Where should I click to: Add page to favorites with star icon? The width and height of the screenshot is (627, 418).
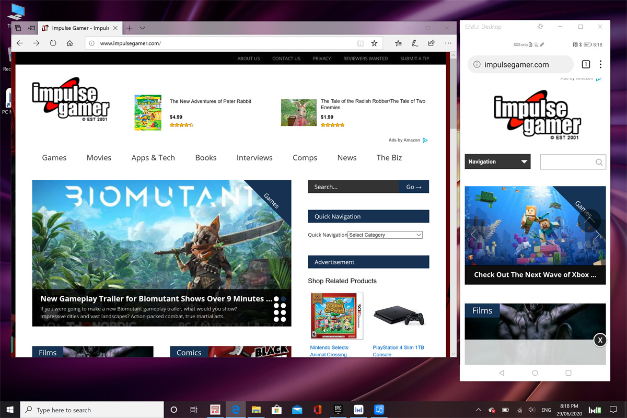(374, 43)
